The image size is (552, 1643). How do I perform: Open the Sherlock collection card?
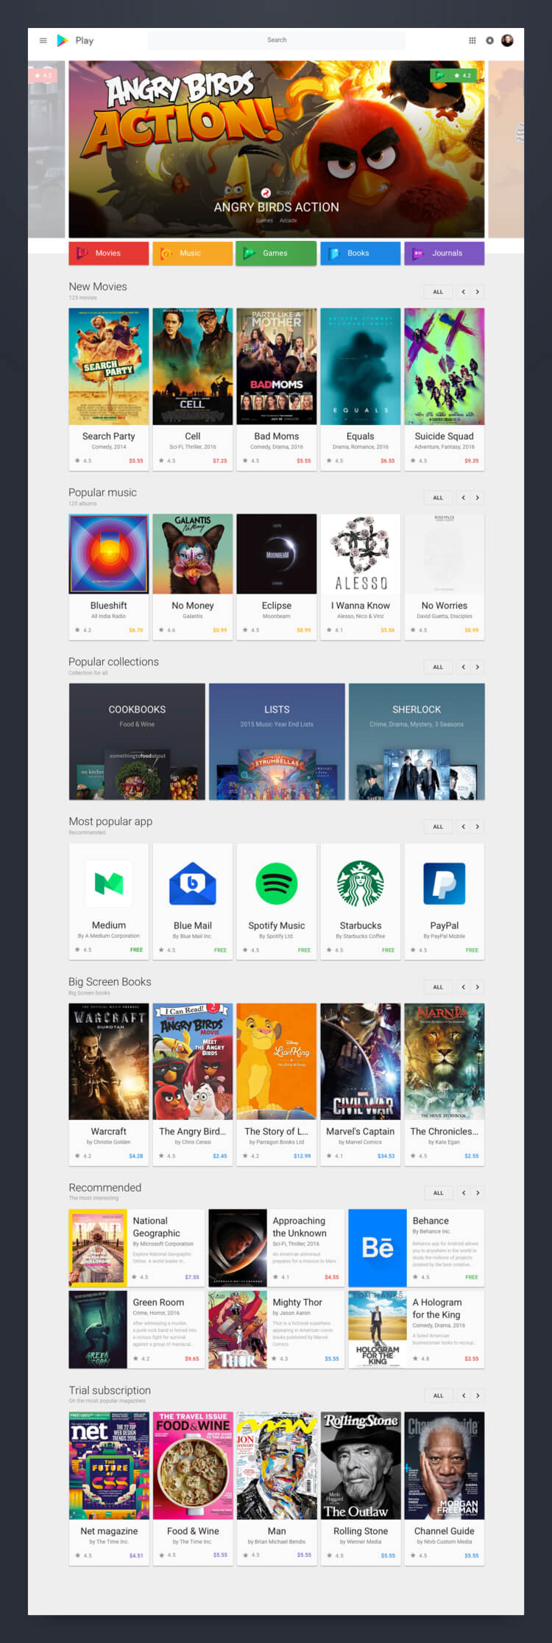[417, 741]
